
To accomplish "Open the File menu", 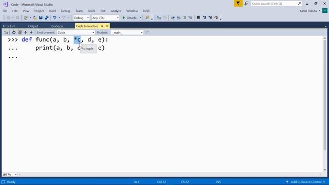I will 5,11.
